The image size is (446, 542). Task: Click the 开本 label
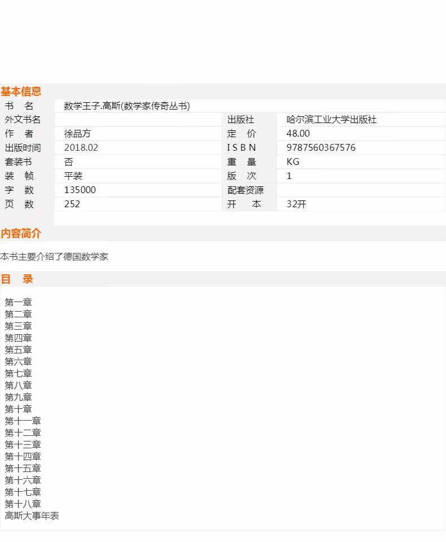244,204
